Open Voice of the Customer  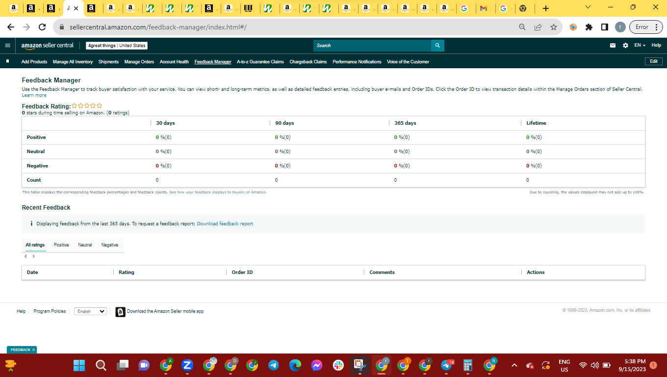(x=408, y=62)
